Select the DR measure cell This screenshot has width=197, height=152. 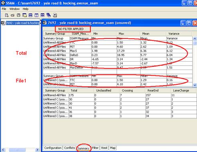pyautogui.click(x=80, y=59)
